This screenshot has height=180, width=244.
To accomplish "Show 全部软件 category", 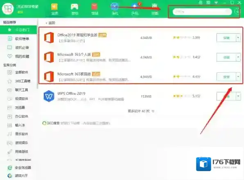I will [18, 72].
